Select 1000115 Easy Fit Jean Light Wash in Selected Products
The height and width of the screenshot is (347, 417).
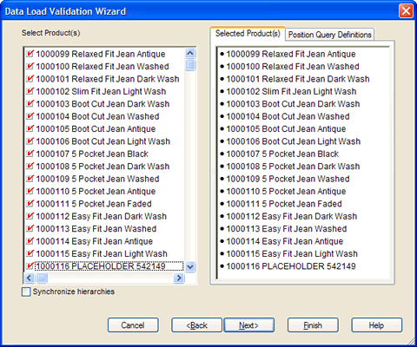[x=288, y=253]
